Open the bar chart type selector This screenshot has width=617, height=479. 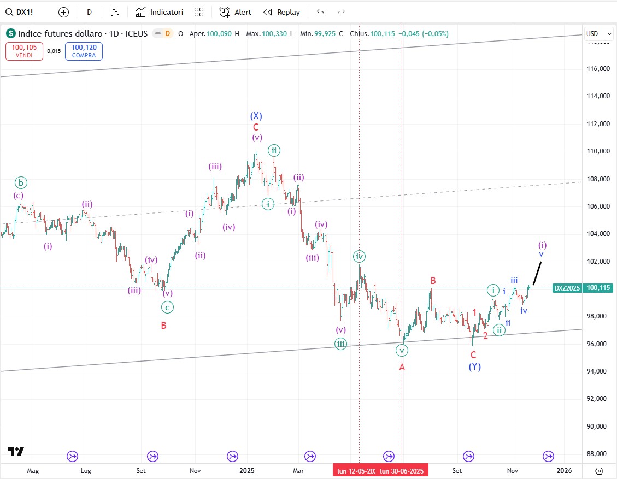115,12
